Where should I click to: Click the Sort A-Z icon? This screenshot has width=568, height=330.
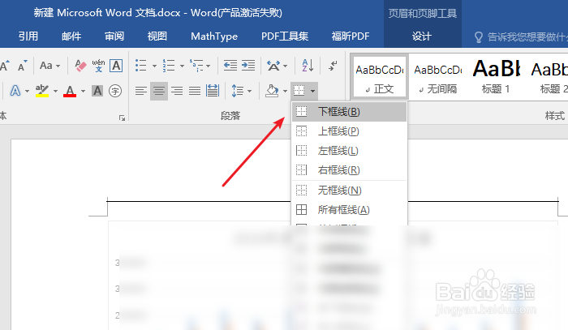click(x=308, y=66)
